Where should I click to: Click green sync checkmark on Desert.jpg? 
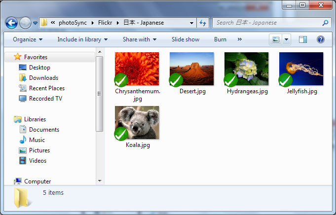[x=176, y=80]
